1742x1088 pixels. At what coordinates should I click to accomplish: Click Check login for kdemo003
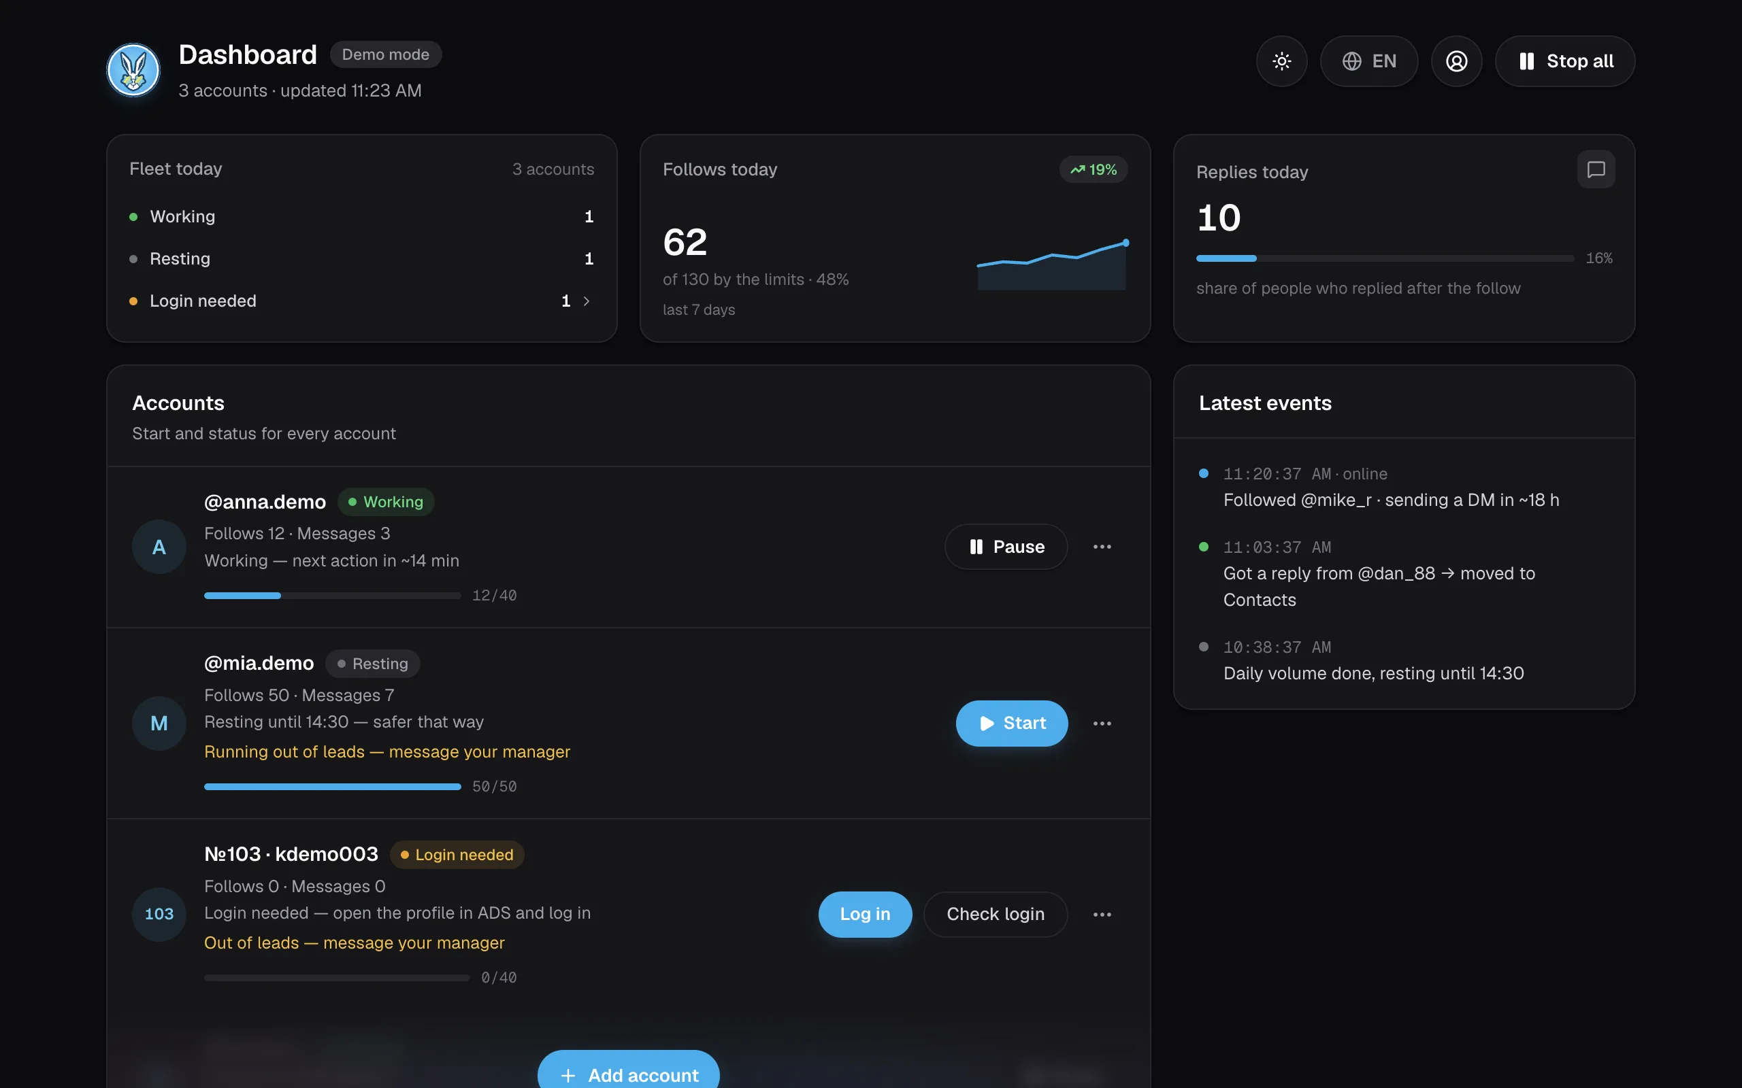(995, 914)
